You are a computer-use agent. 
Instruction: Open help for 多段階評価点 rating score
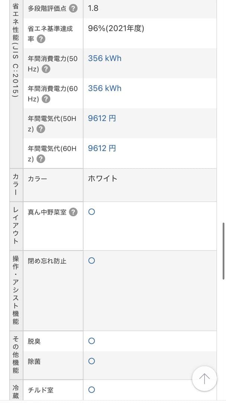coord(73,8)
